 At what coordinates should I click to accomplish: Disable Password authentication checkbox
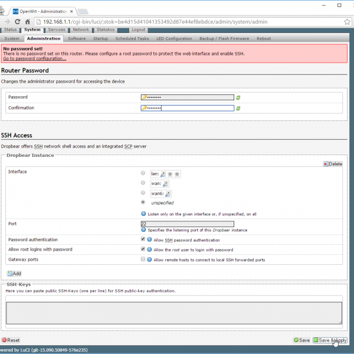click(x=143, y=240)
